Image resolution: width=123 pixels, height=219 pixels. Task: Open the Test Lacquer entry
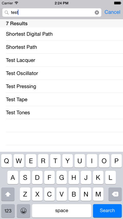point(61,60)
